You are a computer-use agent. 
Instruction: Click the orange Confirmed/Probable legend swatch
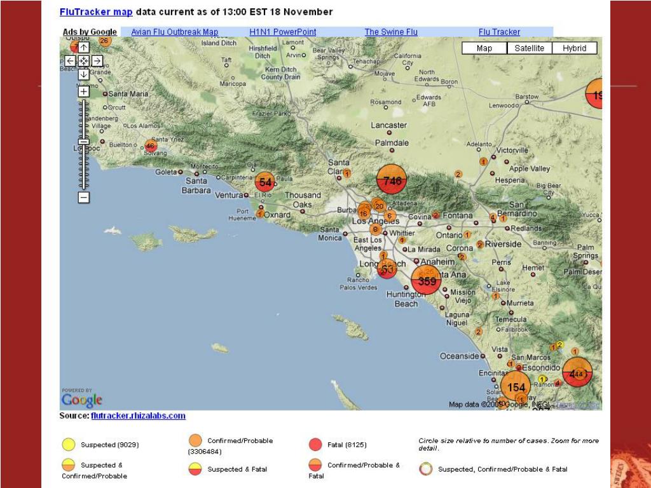tap(195, 441)
